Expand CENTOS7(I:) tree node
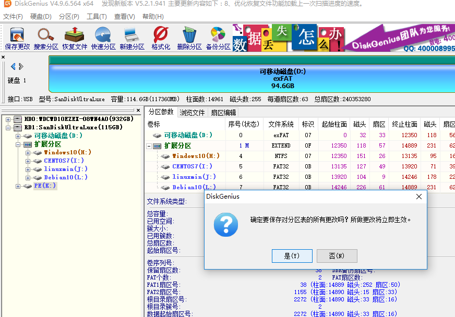Screen dimensions: 455x317 (28, 161)
